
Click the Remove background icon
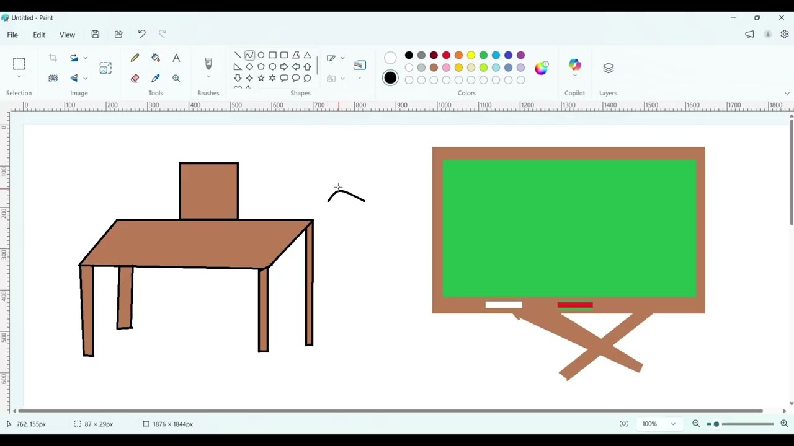[53, 78]
